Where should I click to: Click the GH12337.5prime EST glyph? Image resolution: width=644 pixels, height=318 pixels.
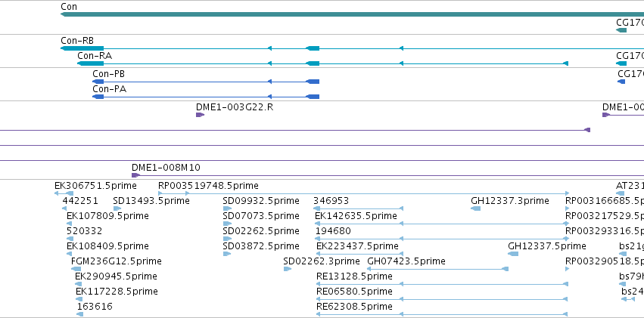pyautogui.click(x=513, y=254)
